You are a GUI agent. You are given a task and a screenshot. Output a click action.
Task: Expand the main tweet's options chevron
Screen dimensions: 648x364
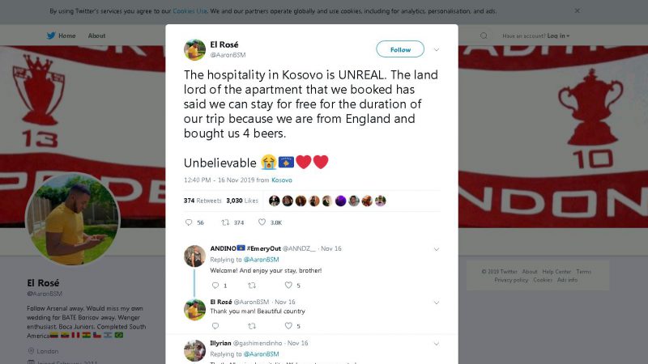(437, 49)
